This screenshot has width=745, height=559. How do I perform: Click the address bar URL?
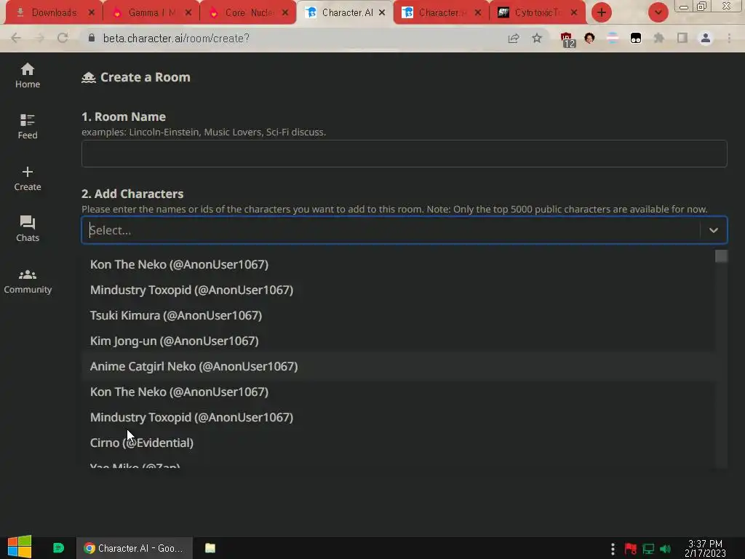[x=176, y=38]
